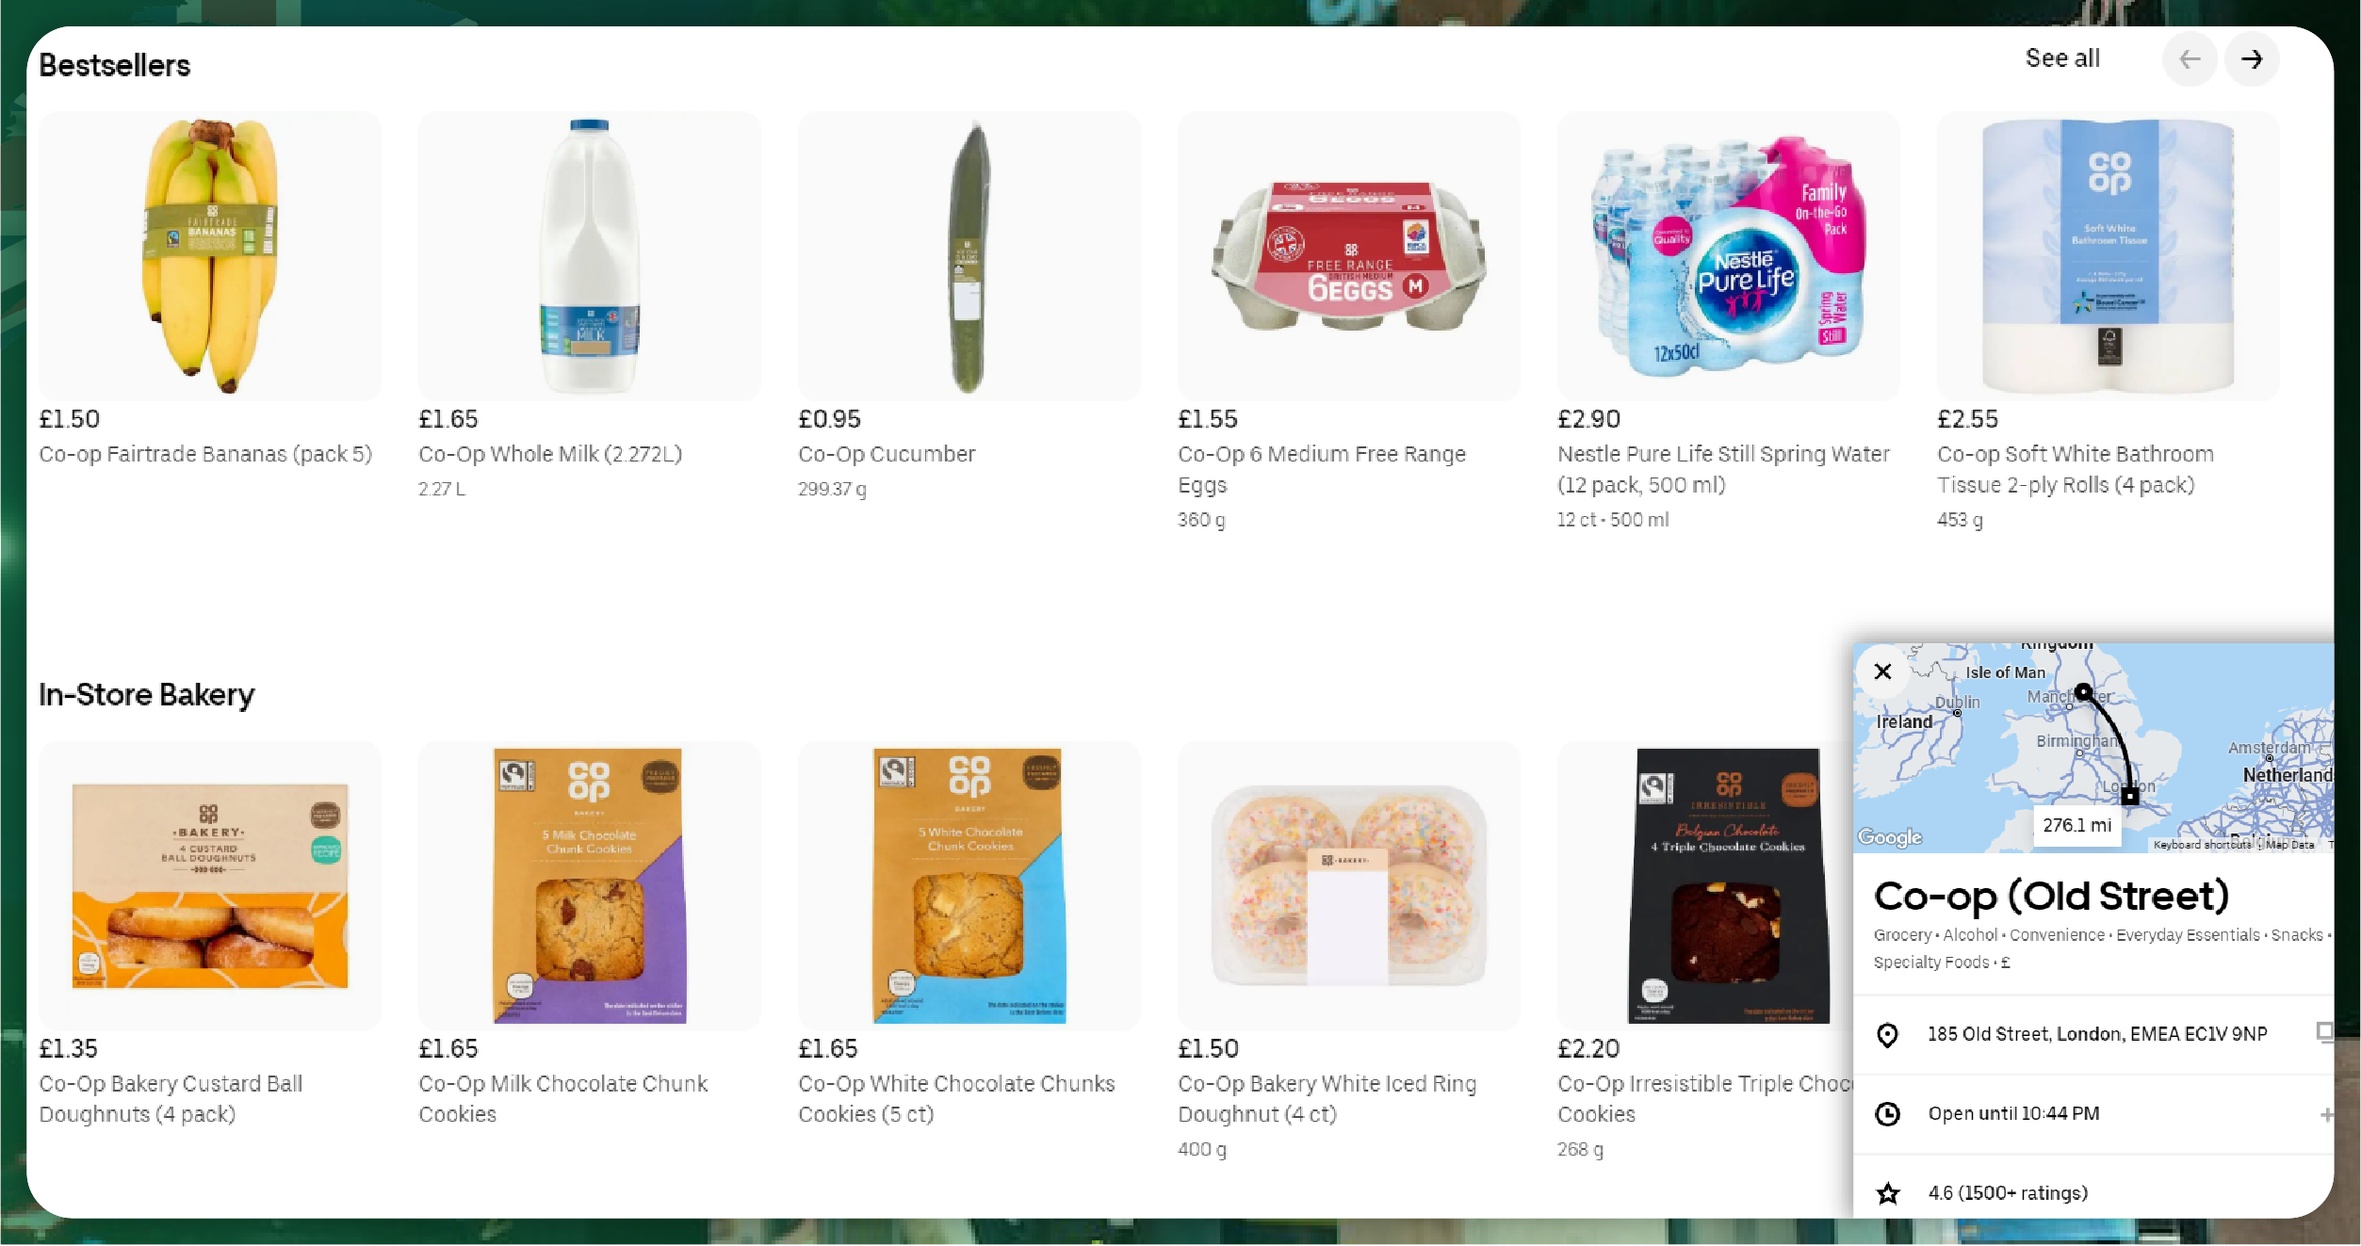Copy the store address with copy icon

point(2324,1033)
